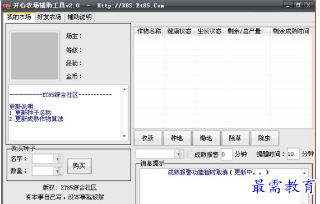This screenshot has width=320, height=204.
Task: Click the 购买 seeds button
Action: [x=79, y=166]
